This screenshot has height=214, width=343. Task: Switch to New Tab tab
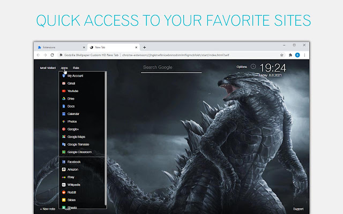(113, 48)
